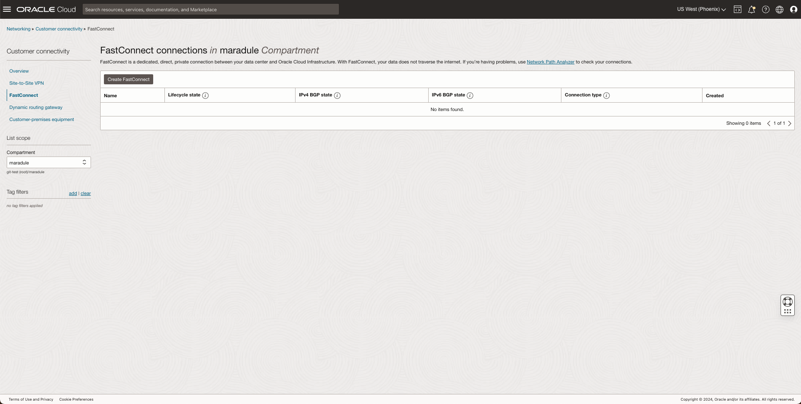Open Customer-premises equipment section
Viewport: 801px width, 404px height.
click(x=42, y=119)
